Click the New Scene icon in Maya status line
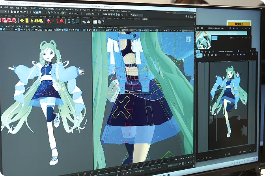The image size is (265, 176). point(12,12)
